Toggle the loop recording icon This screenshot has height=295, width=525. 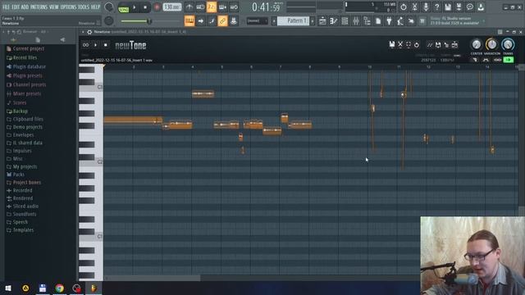tap(234, 7)
